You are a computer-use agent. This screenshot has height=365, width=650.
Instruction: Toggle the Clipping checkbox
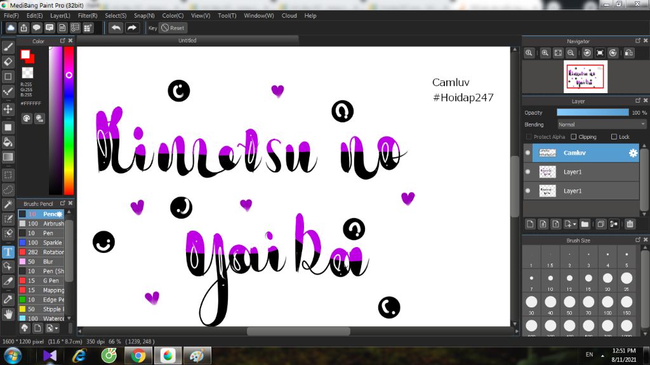[574, 137]
